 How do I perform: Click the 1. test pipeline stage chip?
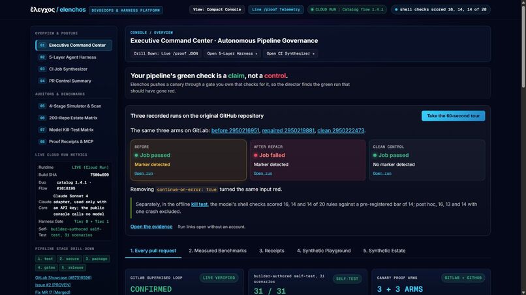[45, 259]
